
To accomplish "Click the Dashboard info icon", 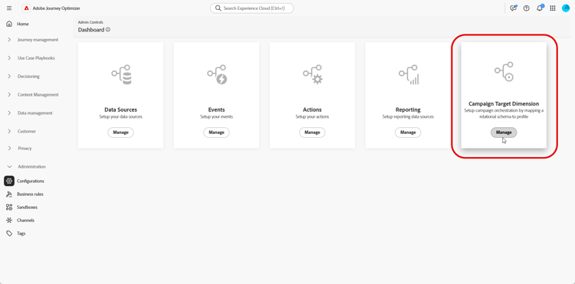I will (x=108, y=30).
